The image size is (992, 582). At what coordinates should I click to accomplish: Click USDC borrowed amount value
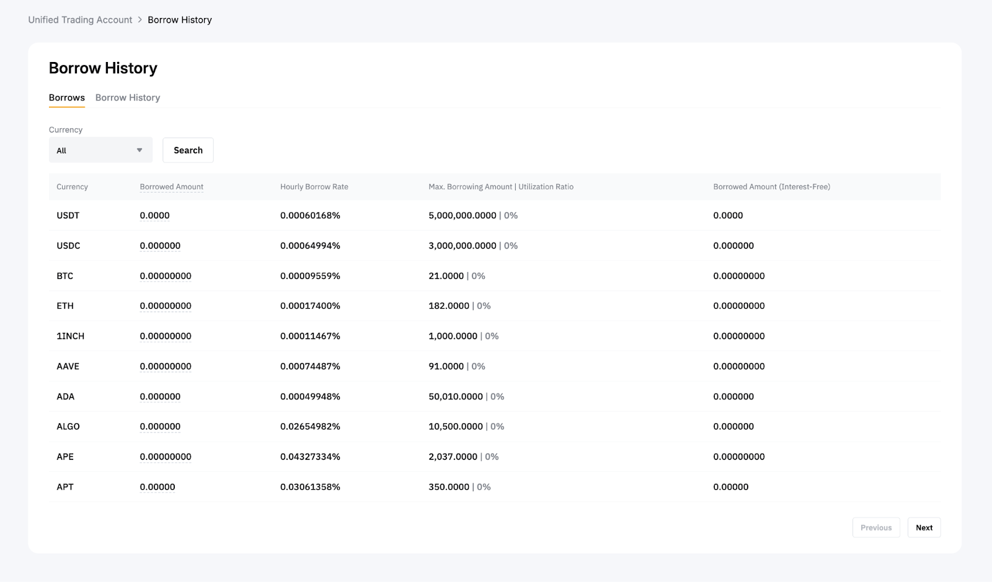[160, 245]
